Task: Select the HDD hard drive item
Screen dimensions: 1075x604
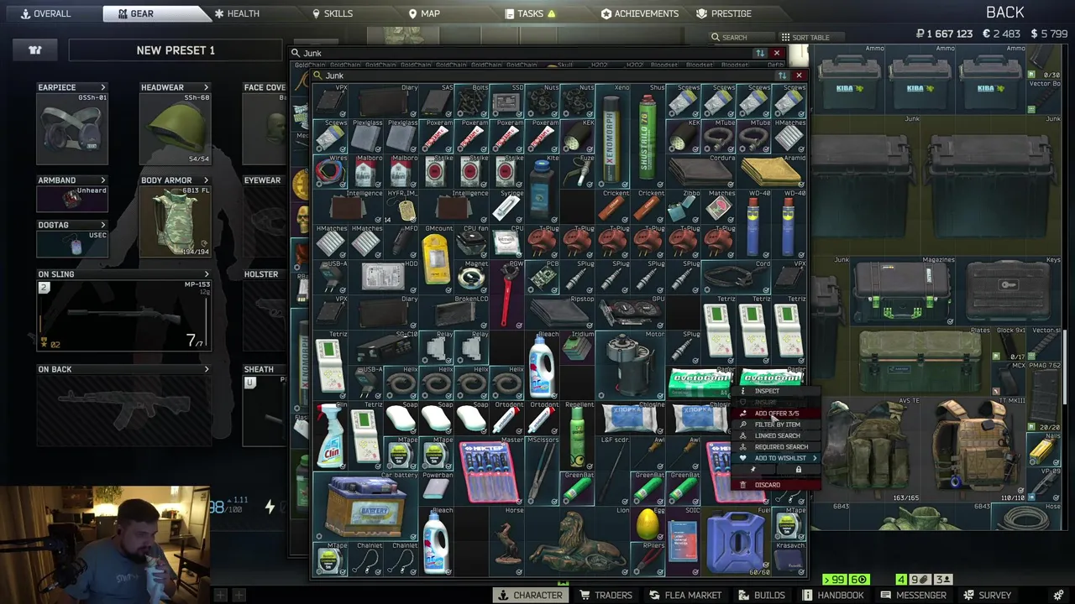Action: pyautogui.click(x=383, y=277)
